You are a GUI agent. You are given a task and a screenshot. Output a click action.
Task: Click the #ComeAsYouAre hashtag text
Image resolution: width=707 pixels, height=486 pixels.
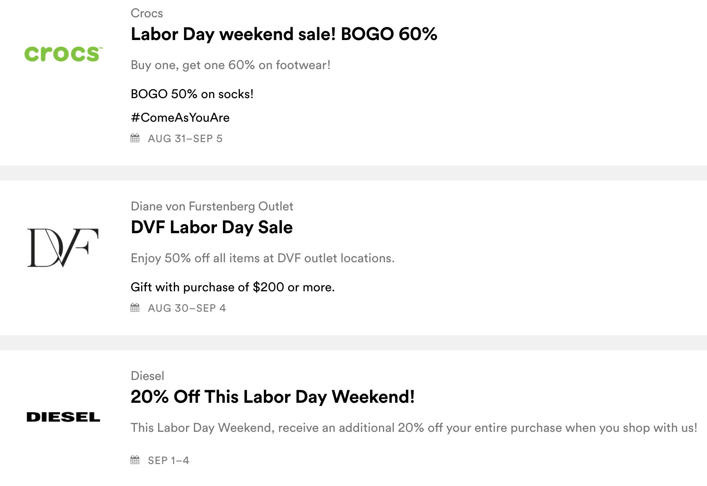tap(180, 117)
